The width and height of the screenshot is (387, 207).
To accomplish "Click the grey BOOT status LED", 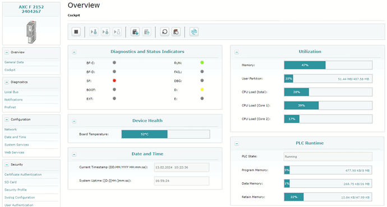I will 114,90.
